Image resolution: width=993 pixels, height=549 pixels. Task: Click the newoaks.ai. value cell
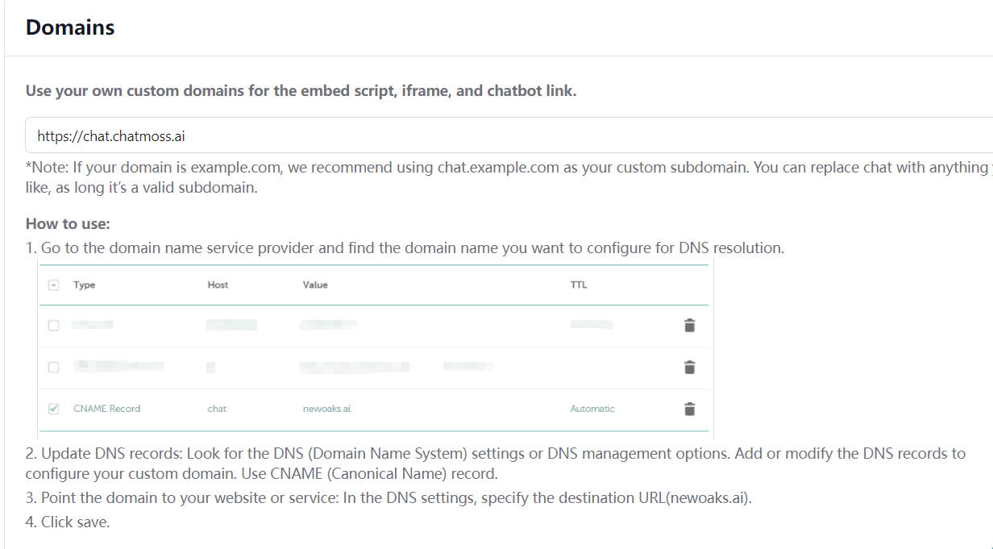pyautogui.click(x=327, y=409)
